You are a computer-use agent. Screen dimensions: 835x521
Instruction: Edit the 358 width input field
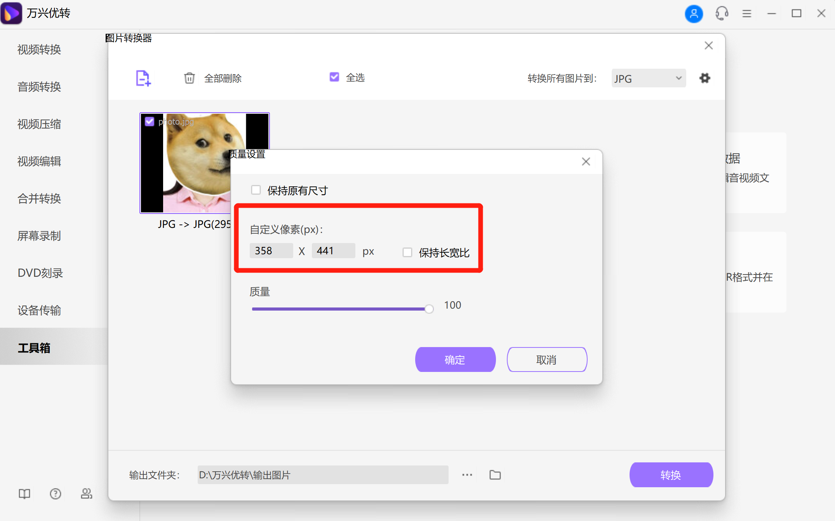coord(271,251)
